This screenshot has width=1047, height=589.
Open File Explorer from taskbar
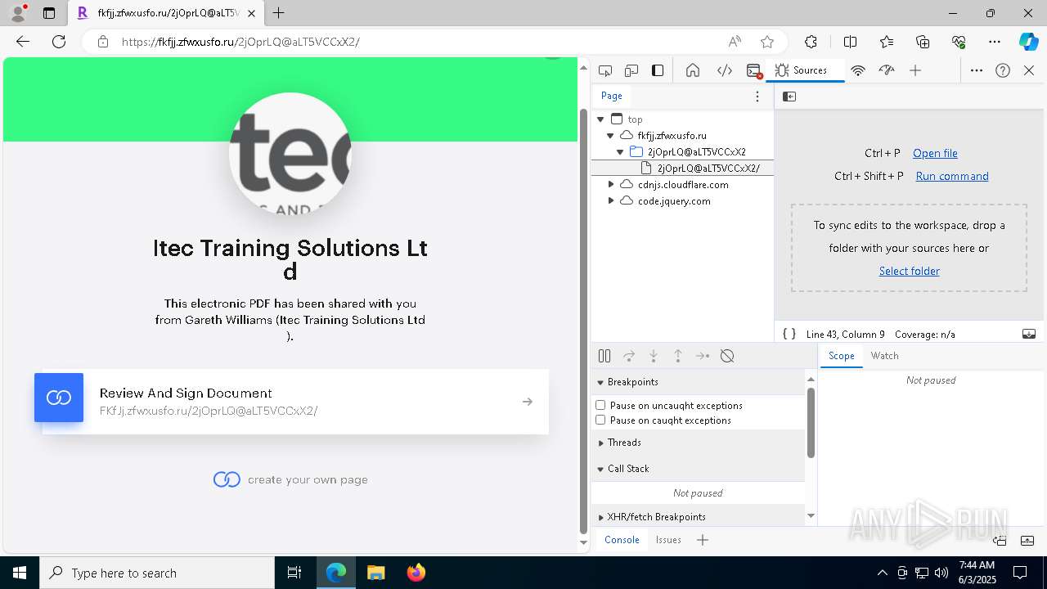click(x=375, y=573)
